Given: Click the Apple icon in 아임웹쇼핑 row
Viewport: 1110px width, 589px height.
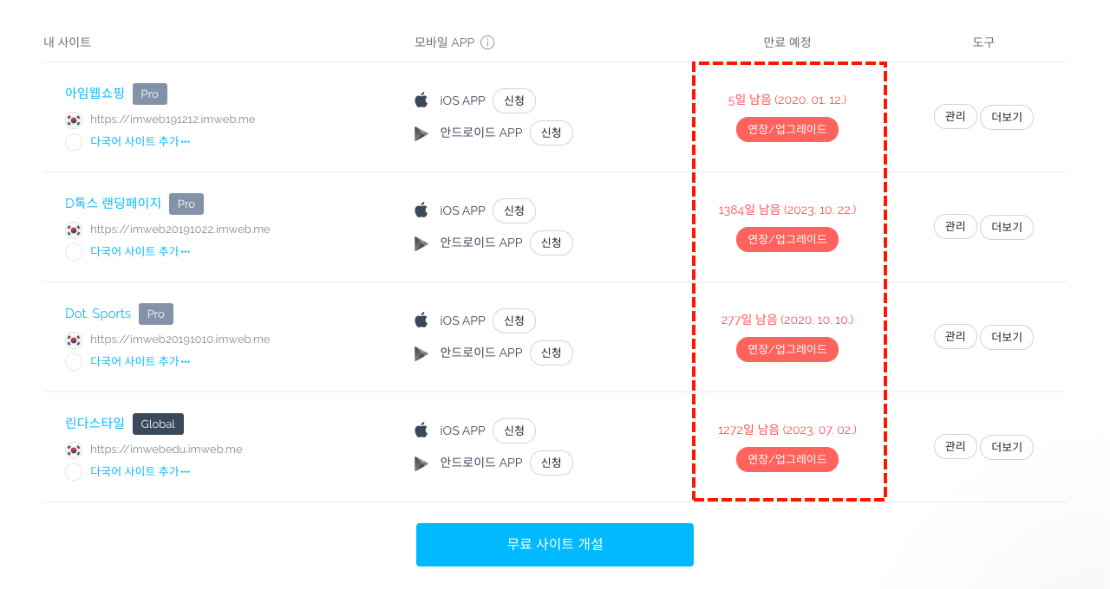Looking at the screenshot, I should [421, 100].
